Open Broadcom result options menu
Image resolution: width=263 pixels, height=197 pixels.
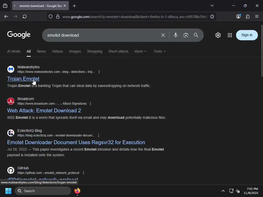[90, 104]
